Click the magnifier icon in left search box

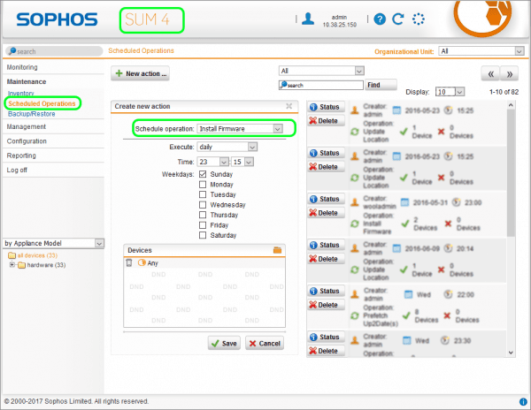(x=12, y=51)
